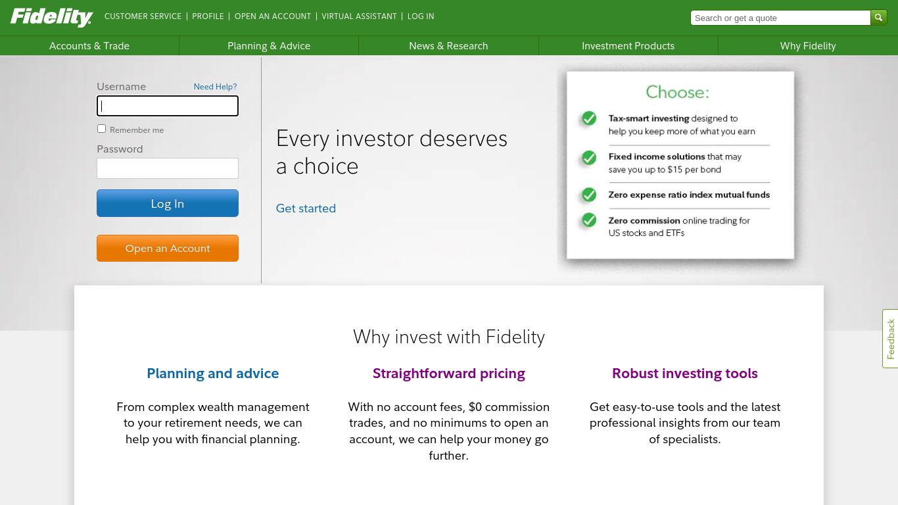
Task: Open the Profile link in header
Action: [x=208, y=16]
